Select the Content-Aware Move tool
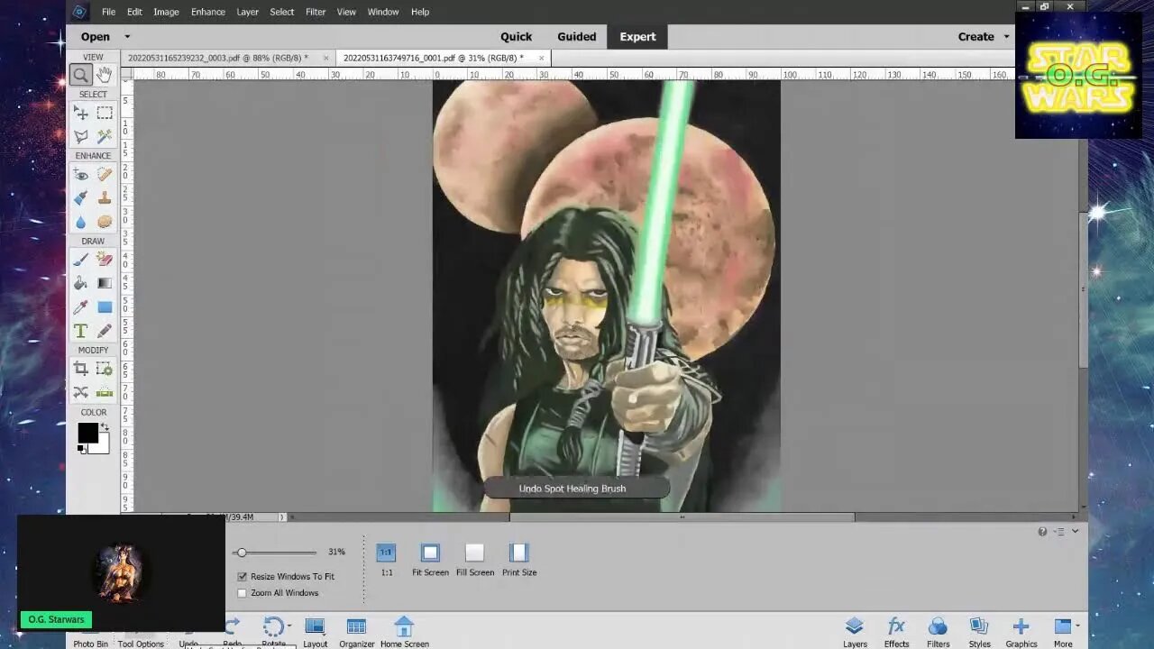Screen dimensions: 1154x649 click(81, 392)
